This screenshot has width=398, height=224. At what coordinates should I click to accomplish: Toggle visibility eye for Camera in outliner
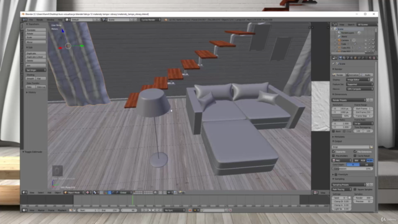coord(366,40)
